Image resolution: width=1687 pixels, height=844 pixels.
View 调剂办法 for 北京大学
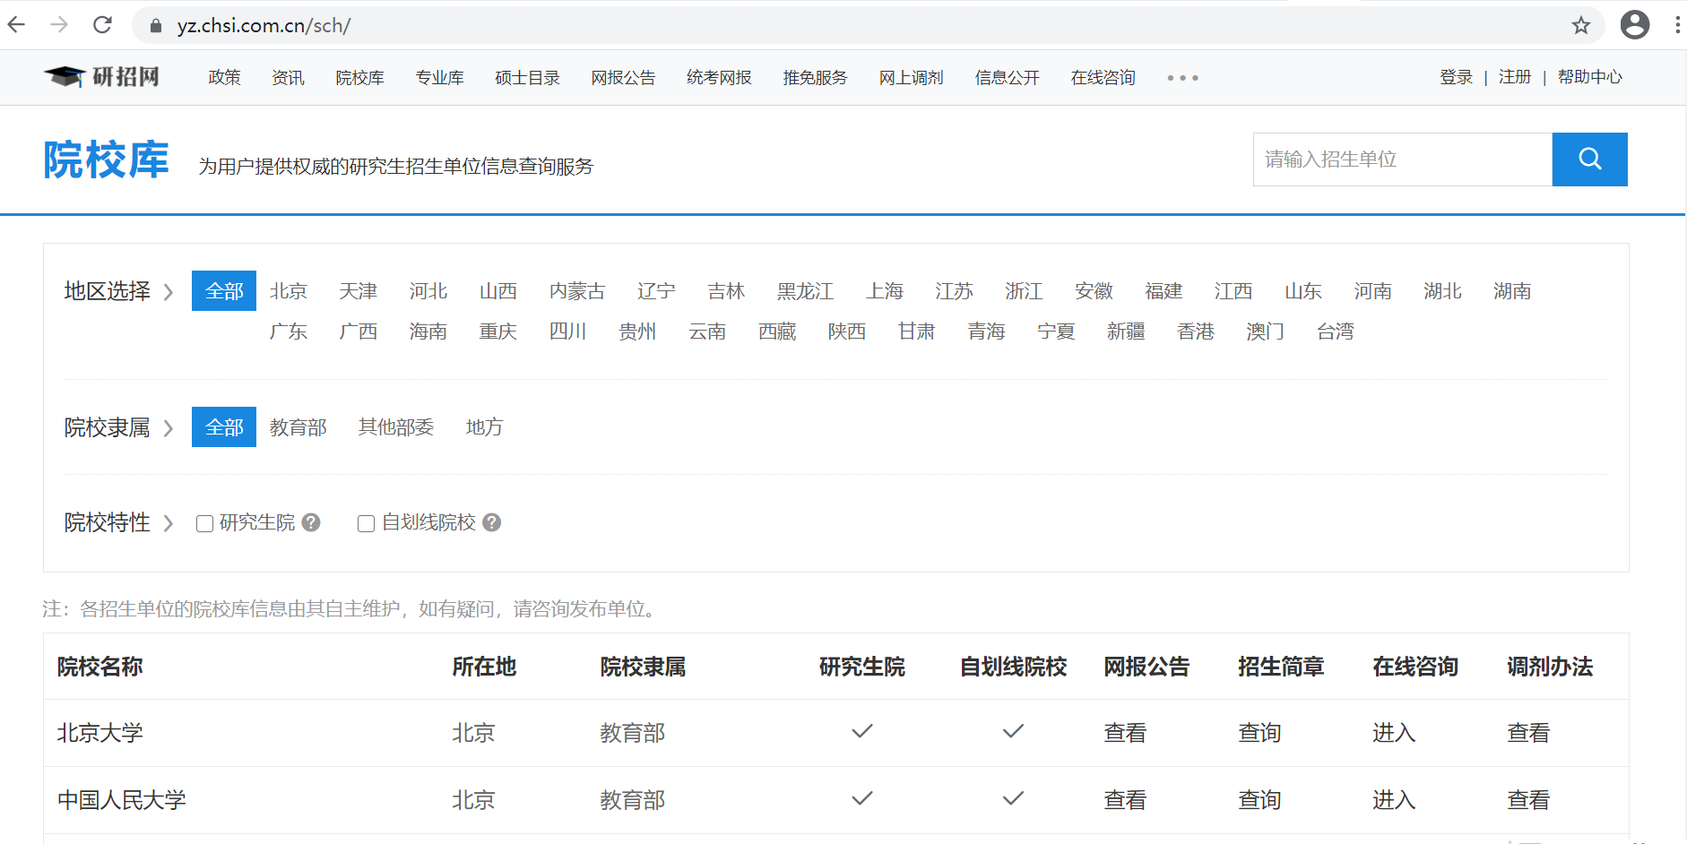pos(1528,733)
